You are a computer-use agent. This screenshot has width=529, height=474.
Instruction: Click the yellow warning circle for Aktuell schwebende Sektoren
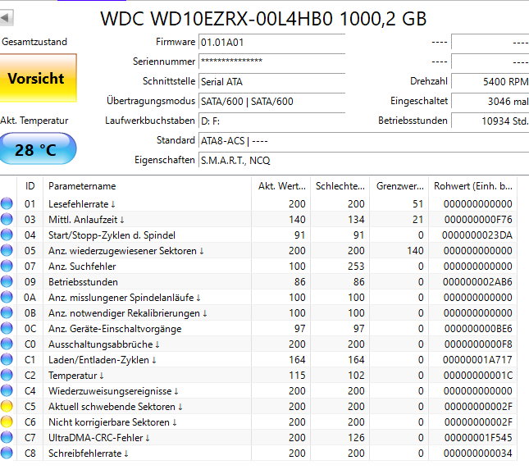(7, 406)
